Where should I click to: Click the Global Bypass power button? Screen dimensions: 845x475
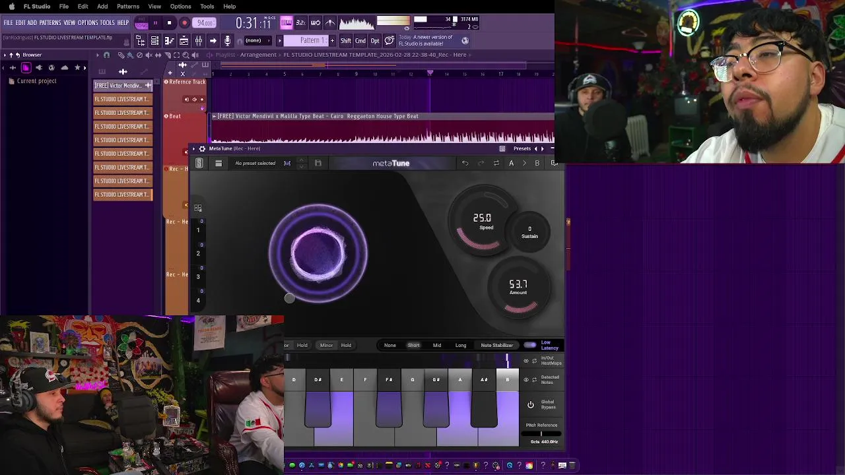(530, 404)
